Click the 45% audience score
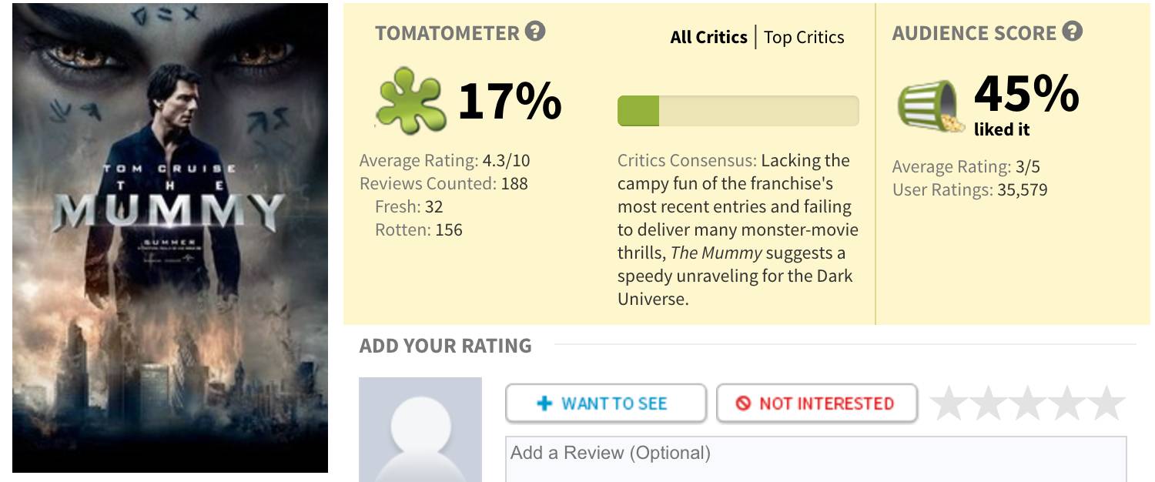The height and width of the screenshot is (482, 1155). 1026,94
